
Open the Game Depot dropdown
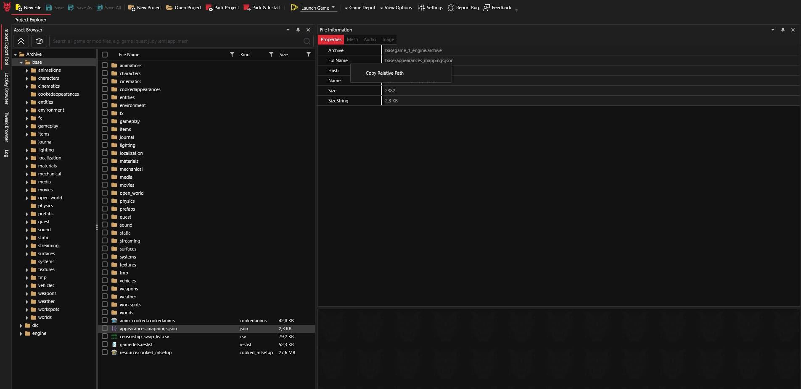pos(345,7)
